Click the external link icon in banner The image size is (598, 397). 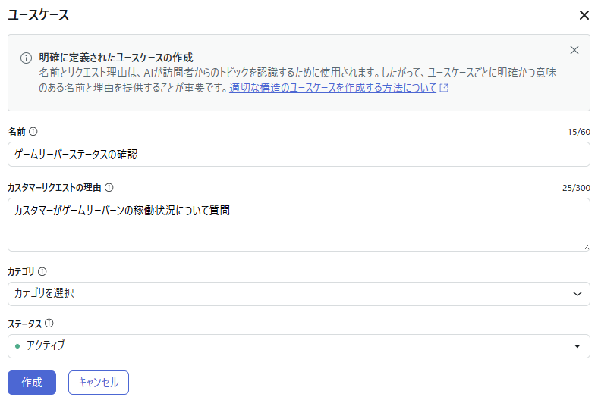click(x=445, y=88)
